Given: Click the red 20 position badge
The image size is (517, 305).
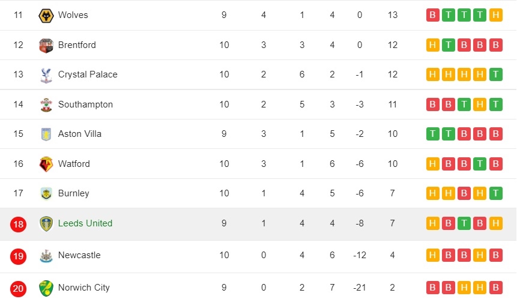Looking at the screenshot, I should 18,289.
